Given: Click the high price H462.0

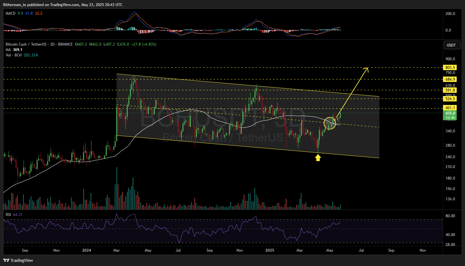Looking at the screenshot, I should click(x=95, y=44).
